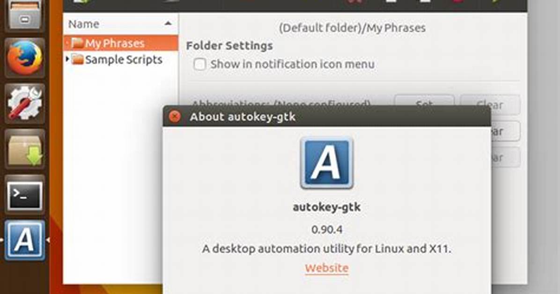560x294 pixels.
Task: Open the Website link in About dialog
Action: pyautogui.click(x=327, y=268)
